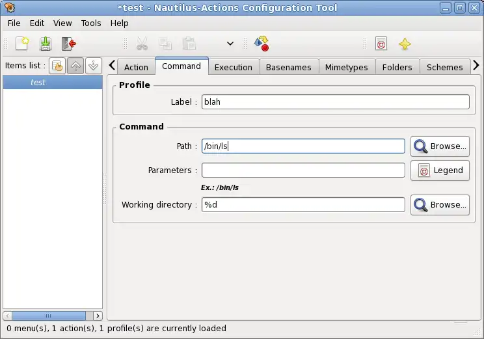Open the File menu
The width and height of the screenshot is (484, 339).
click(14, 23)
